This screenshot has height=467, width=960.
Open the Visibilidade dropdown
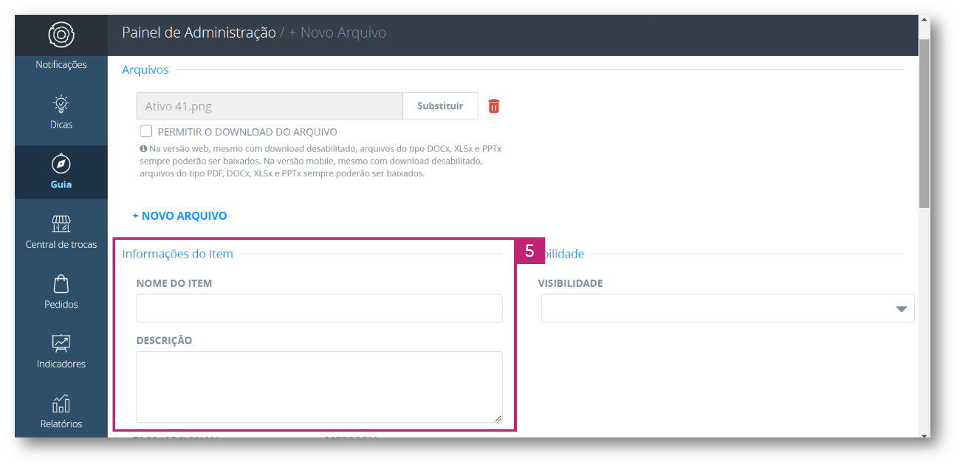pos(728,308)
